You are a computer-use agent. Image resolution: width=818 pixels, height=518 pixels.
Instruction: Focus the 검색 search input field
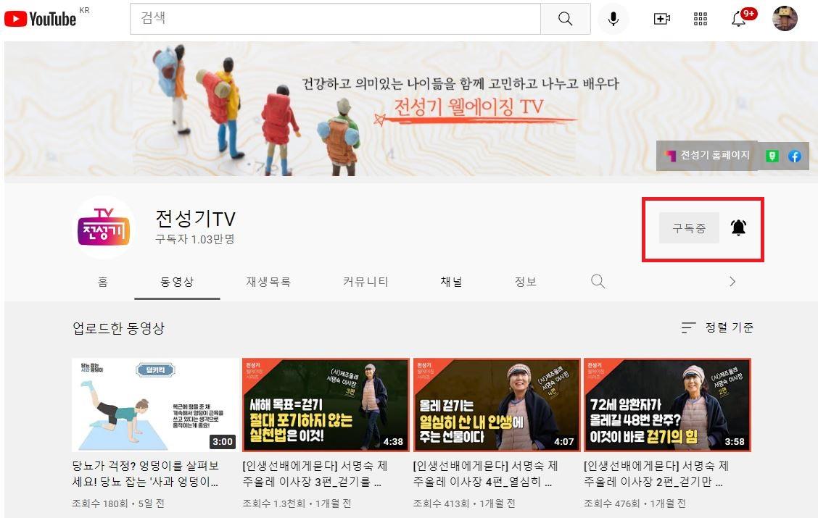click(335, 19)
